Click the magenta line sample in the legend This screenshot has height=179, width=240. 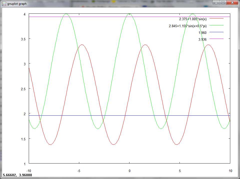click(216, 39)
